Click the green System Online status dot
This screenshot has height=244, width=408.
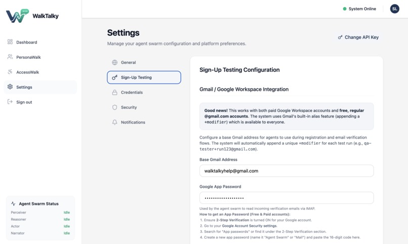[x=345, y=9]
